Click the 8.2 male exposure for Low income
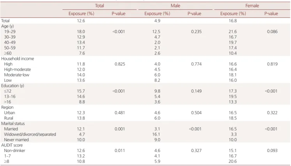The height and width of the screenshot is (166, 291). click(x=157, y=80)
